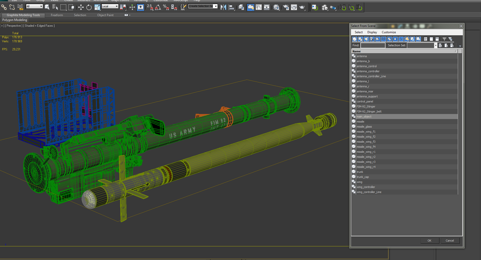Open the Curve Editor from toolbar
Viewport: 481px width, 260px height.
(259, 7)
